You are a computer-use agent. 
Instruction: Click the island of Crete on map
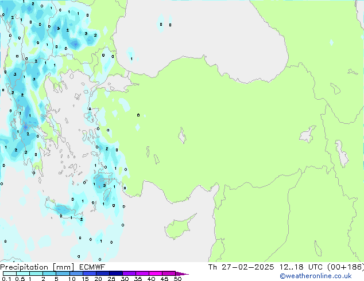64,209
